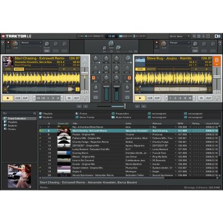Adjust channel B volume fader
Viewport: 223px width, 223px height.
(x=117, y=86)
